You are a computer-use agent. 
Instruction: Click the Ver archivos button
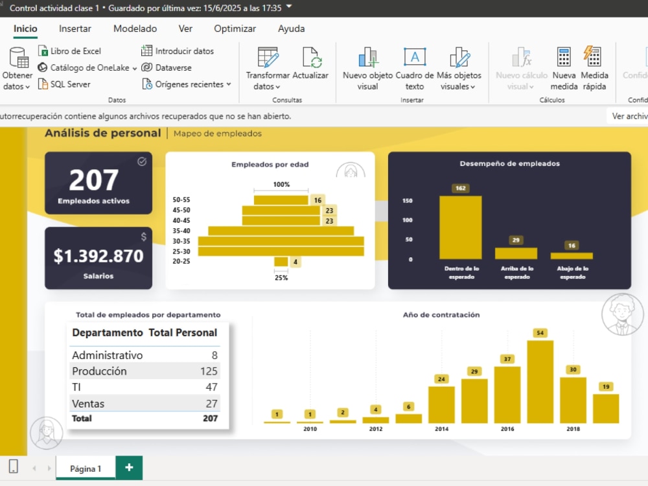click(x=627, y=116)
